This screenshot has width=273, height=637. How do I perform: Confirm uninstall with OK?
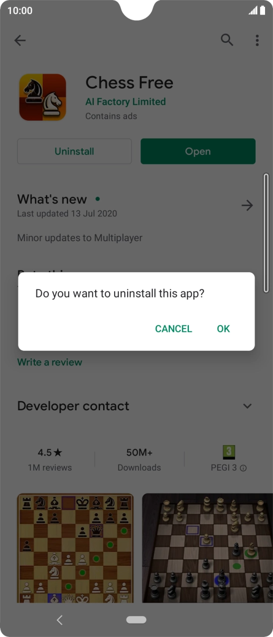(223, 328)
